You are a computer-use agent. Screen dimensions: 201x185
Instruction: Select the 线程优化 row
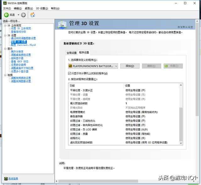pos(124,138)
